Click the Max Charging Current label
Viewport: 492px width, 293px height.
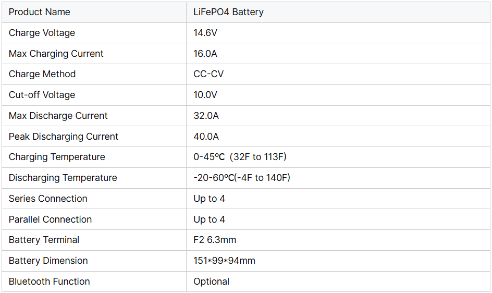point(56,54)
